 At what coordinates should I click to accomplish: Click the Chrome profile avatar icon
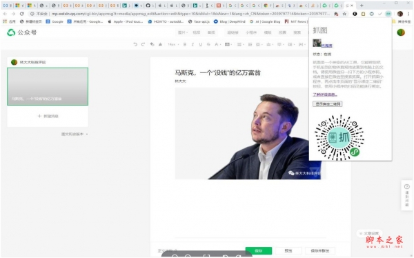click(x=400, y=14)
